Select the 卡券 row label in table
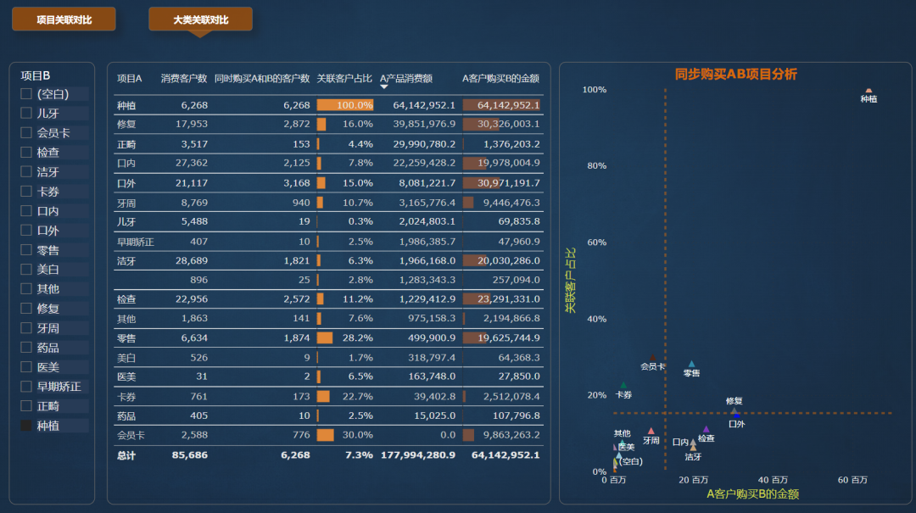Screen dimensions: 916x513 pos(126,397)
